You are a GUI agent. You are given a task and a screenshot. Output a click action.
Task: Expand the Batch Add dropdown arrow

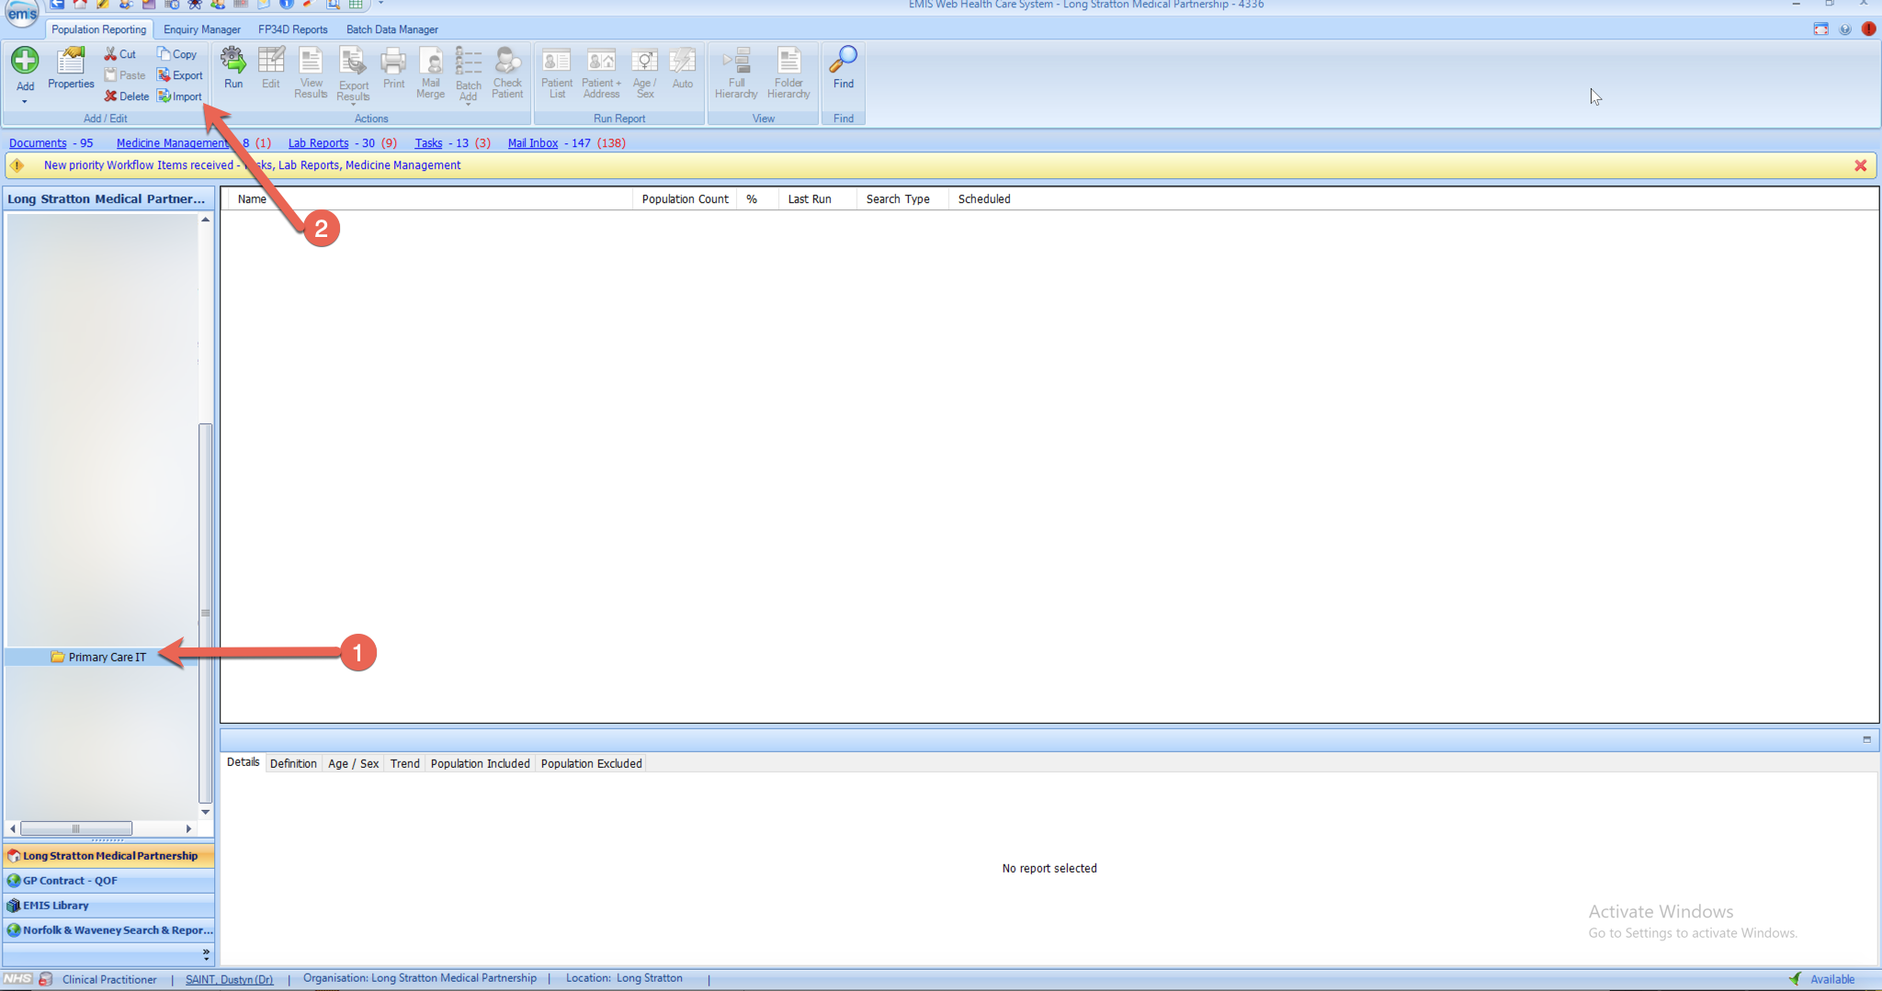[469, 105]
